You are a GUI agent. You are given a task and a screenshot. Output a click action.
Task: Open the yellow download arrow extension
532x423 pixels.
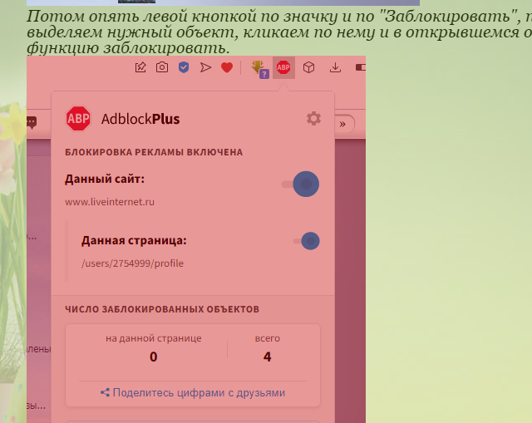pos(259,69)
